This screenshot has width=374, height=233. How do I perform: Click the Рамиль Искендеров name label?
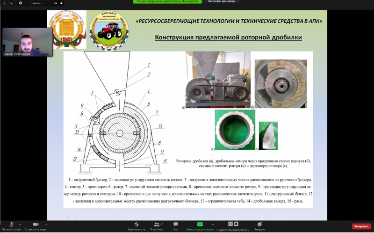17,54
